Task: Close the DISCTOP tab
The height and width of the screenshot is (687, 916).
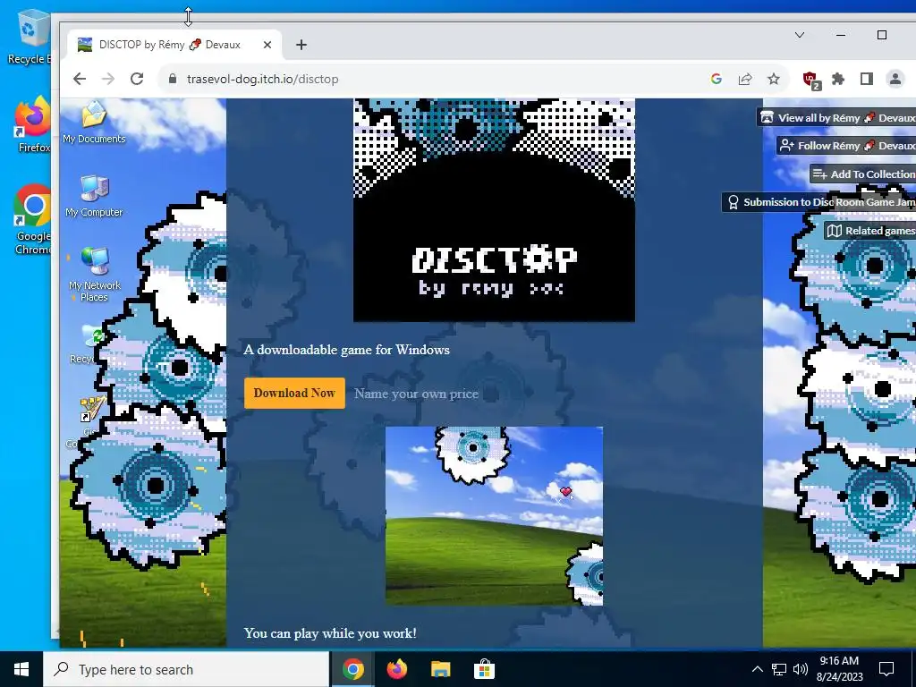Action: (267, 45)
